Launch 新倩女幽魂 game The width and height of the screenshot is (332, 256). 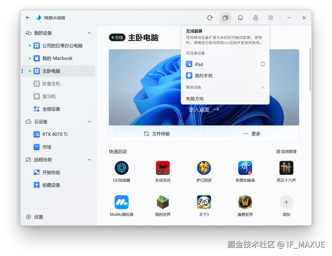coord(245,172)
